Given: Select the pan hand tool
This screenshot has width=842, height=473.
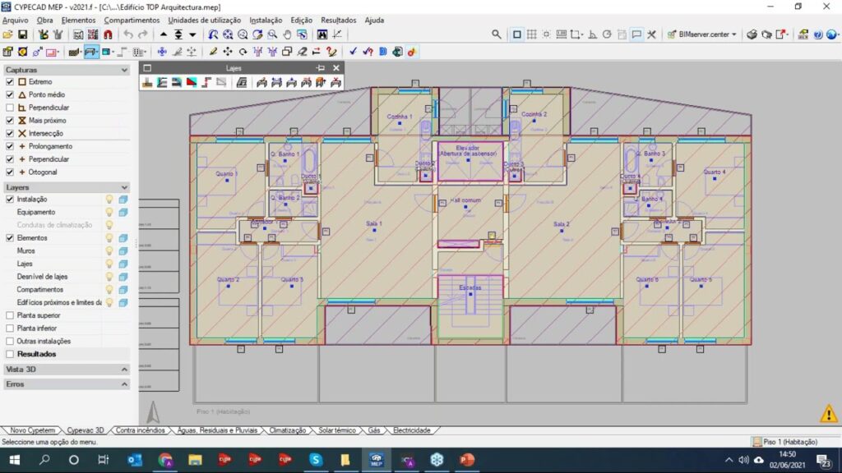Looking at the screenshot, I should point(287,34).
